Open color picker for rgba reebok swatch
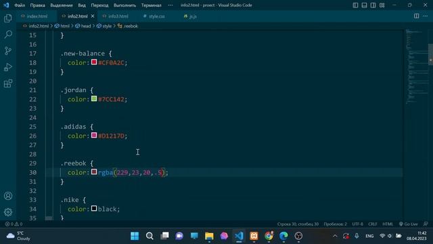Viewport: 433px width, 244px height. point(94,171)
